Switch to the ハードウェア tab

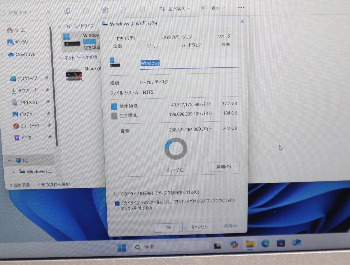pyautogui.click(x=191, y=45)
